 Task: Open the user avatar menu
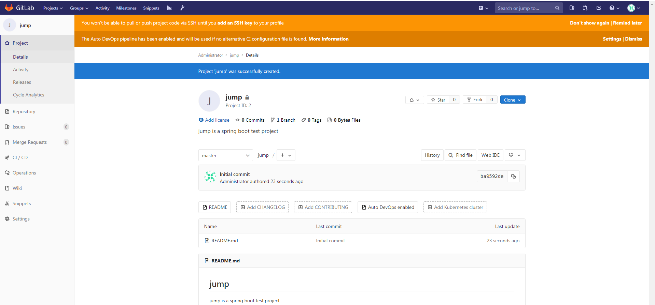coord(633,8)
